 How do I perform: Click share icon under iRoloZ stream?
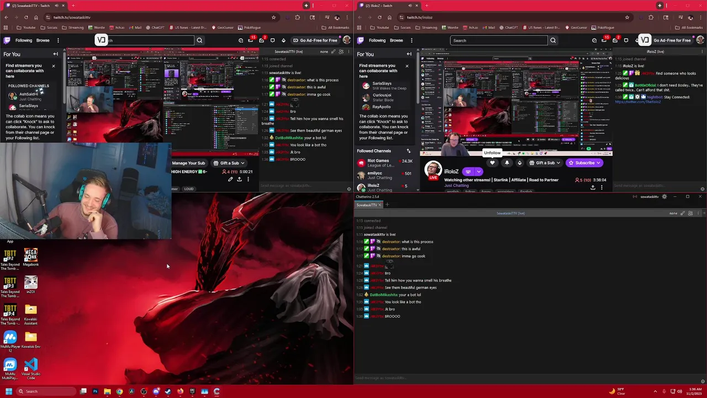593,187
